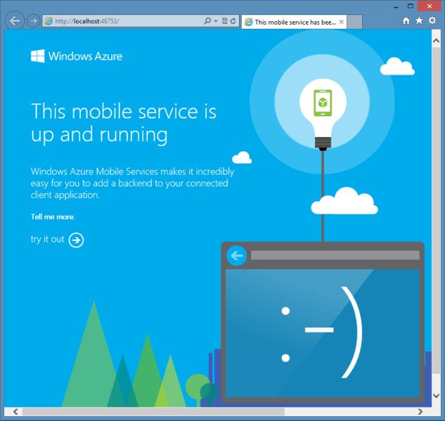Click the search magnifier icon in address bar
Image resolution: width=445 pixels, height=421 pixels.
coord(207,21)
